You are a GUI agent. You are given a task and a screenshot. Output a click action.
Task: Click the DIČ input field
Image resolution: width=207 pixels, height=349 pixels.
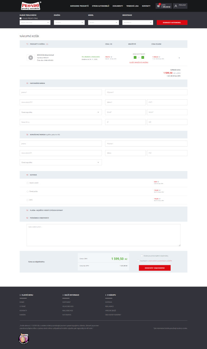[167, 122]
